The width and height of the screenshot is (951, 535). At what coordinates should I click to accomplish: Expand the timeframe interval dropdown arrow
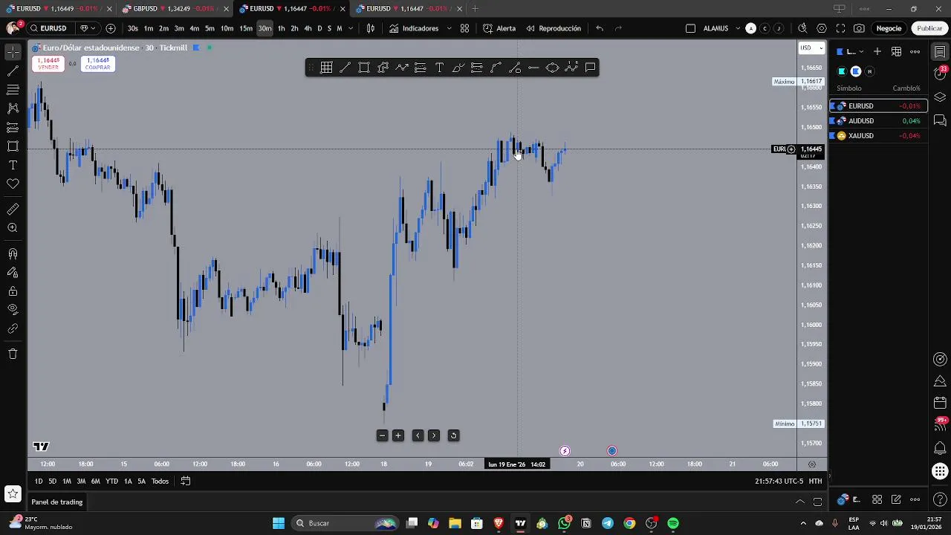click(x=350, y=28)
